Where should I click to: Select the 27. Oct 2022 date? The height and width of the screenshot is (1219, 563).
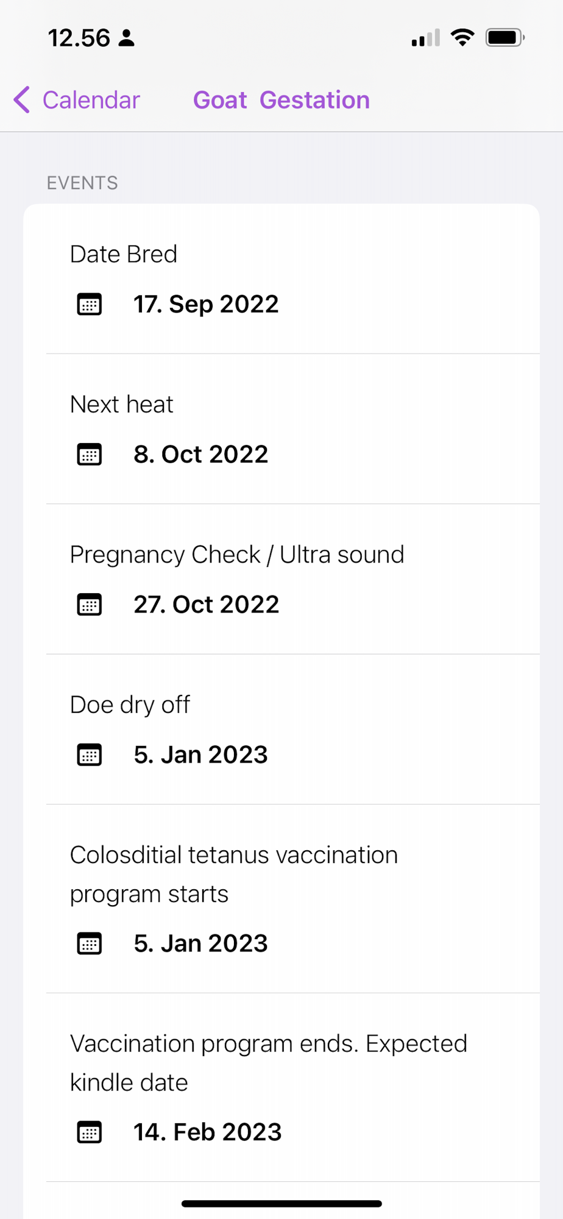tap(206, 605)
